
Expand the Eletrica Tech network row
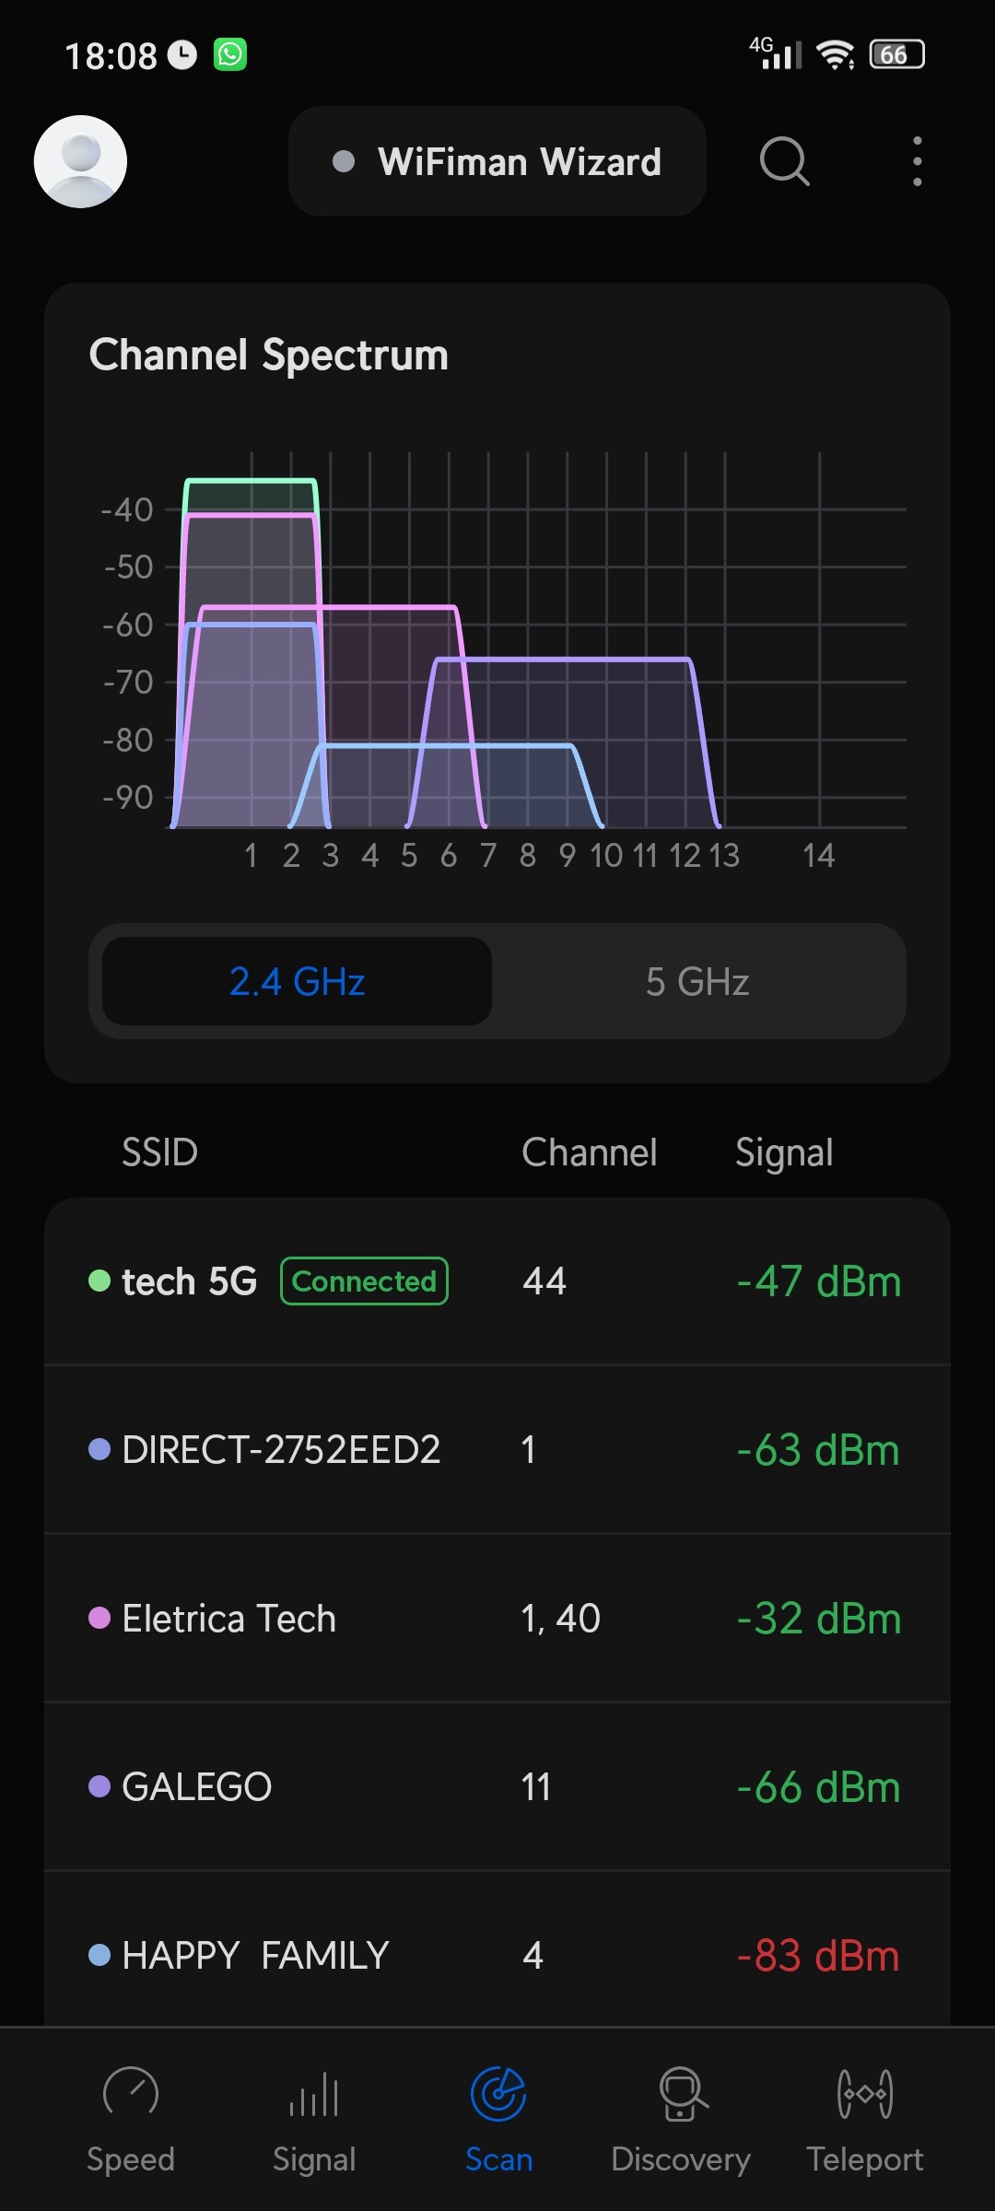pos(497,1619)
